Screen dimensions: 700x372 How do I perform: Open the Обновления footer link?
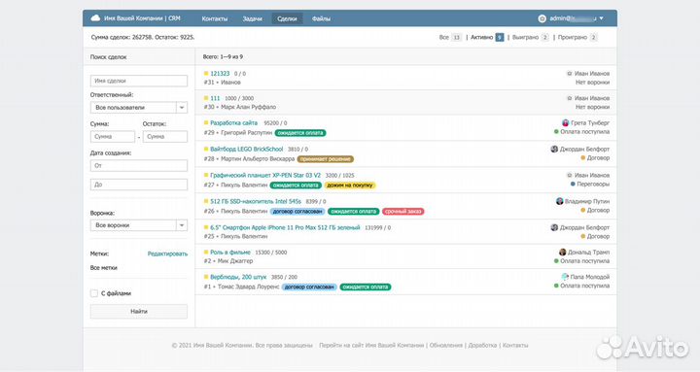pos(446,345)
